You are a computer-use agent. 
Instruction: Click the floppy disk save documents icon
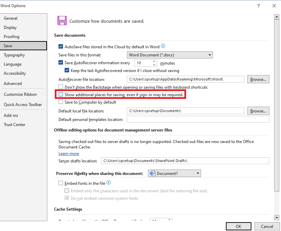(62, 21)
